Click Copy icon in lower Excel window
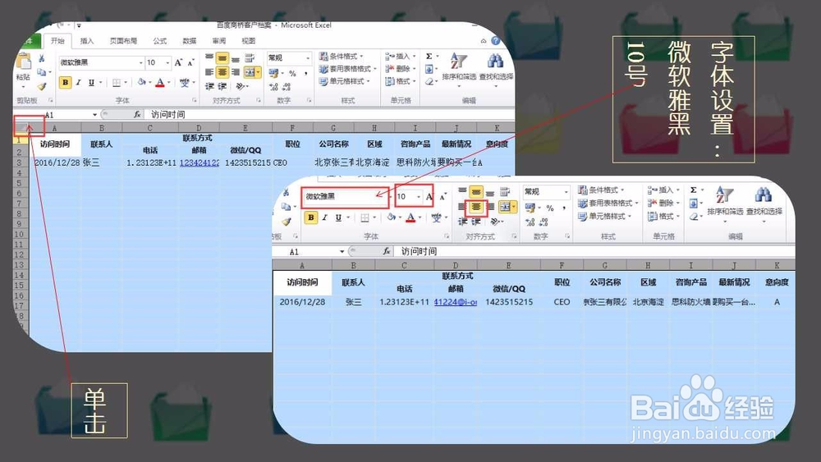This screenshot has width=821, height=462. (286, 207)
